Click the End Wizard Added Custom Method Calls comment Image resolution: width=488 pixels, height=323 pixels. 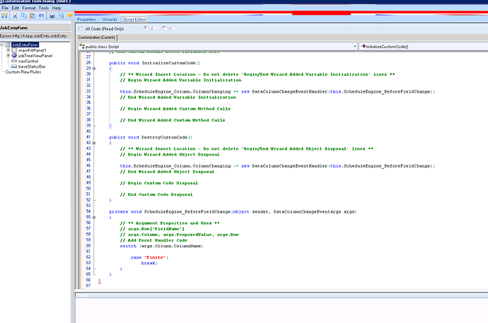pyautogui.click(x=173, y=120)
